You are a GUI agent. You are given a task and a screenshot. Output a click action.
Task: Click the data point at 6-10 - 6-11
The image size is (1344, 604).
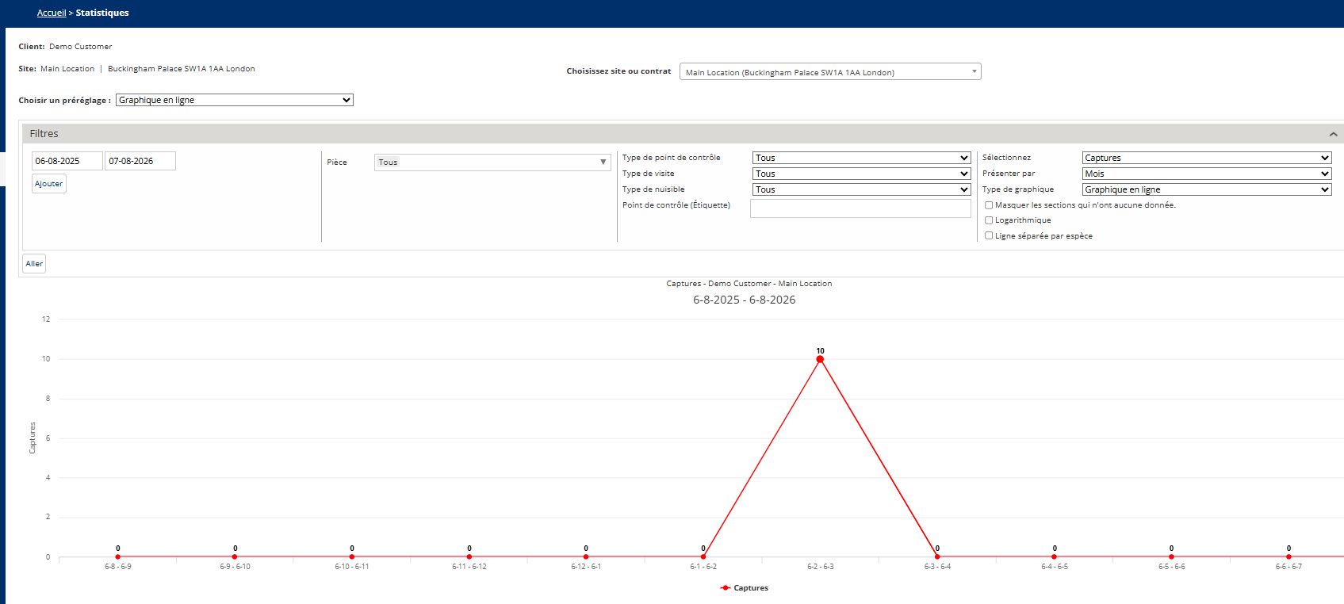tap(352, 556)
